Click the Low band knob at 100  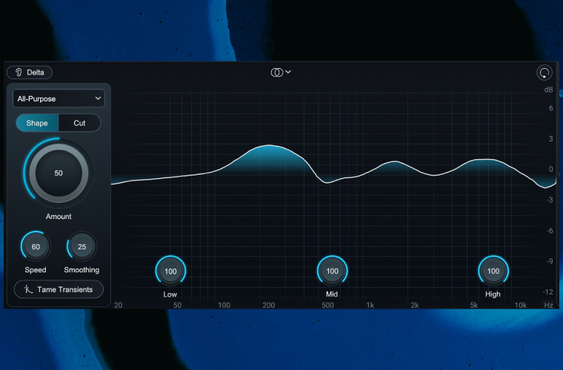click(170, 272)
